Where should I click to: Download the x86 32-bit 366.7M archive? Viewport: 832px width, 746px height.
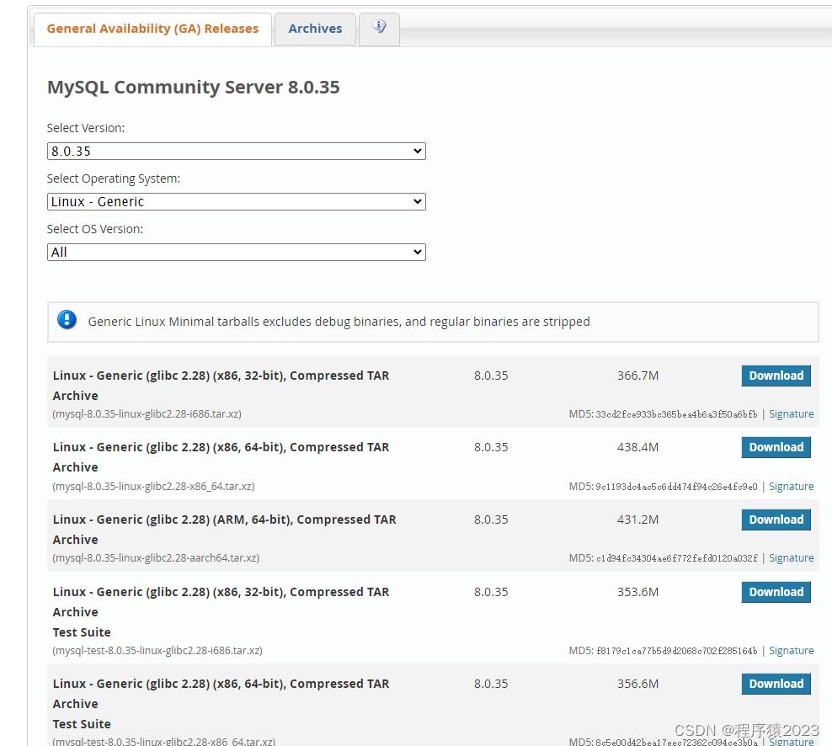pos(776,376)
